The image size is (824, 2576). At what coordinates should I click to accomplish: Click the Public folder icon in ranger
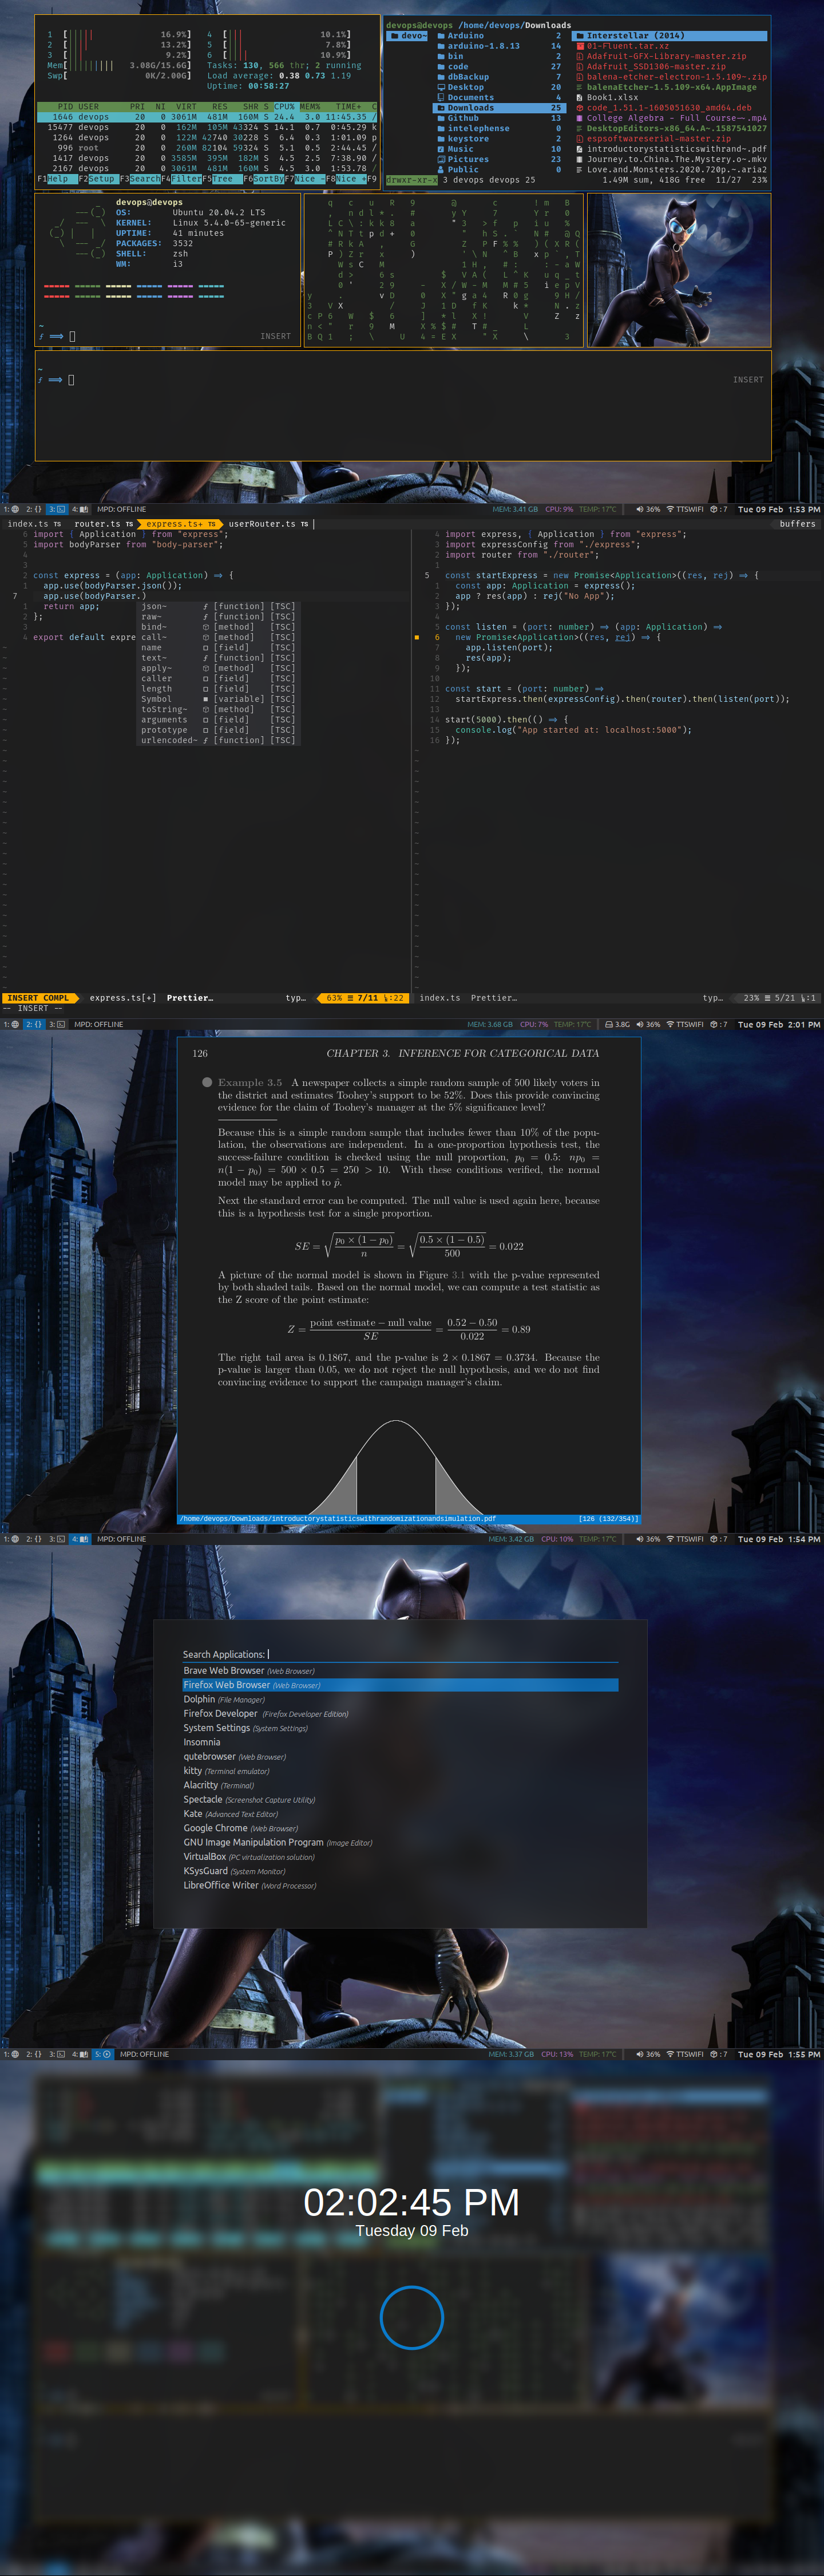(441, 169)
